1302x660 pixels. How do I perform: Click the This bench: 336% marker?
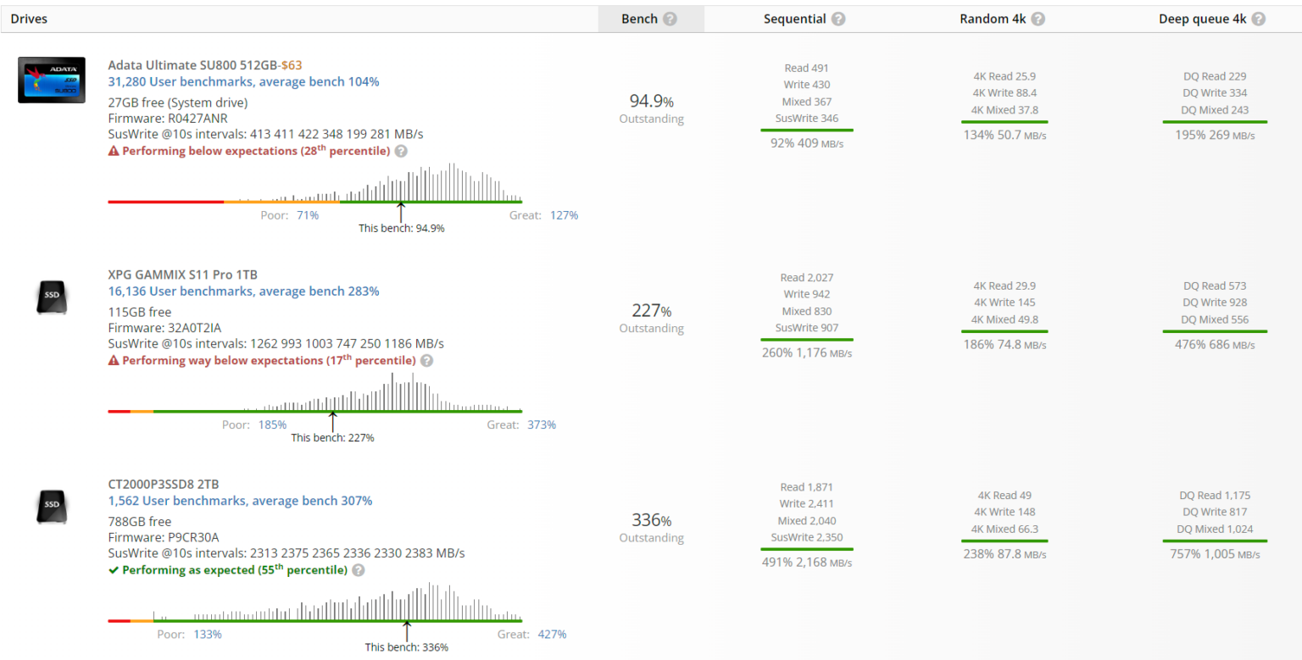pyautogui.click(x=407, y=646)
